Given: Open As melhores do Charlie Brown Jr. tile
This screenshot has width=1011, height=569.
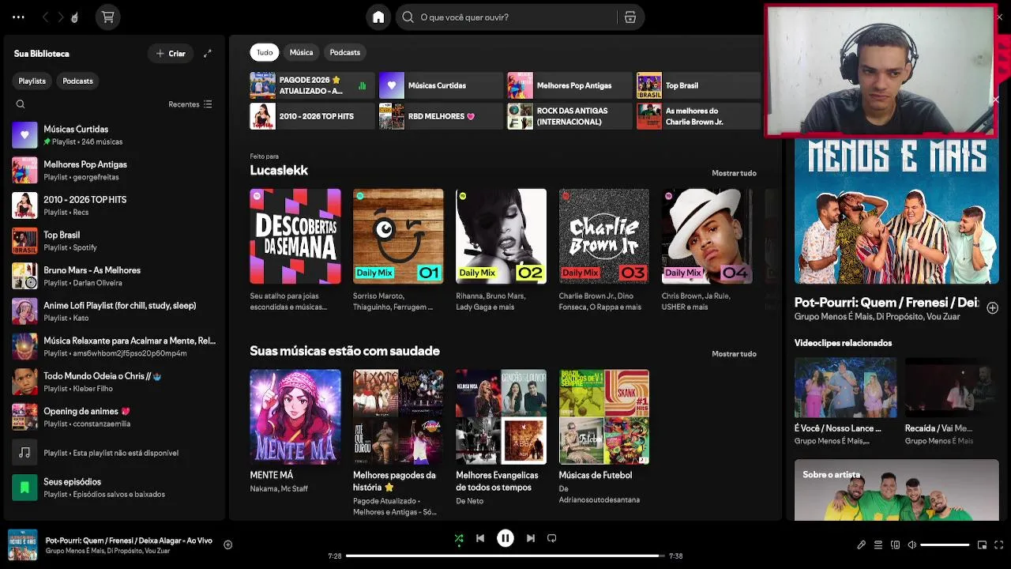Looking at the screenshot, I should pos(698,116).
